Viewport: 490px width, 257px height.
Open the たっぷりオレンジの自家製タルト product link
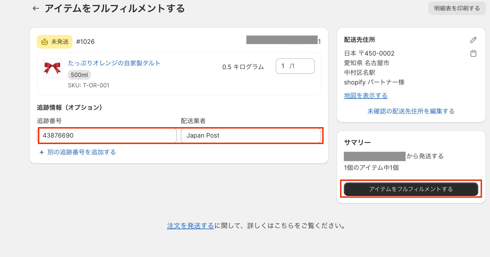114,63
